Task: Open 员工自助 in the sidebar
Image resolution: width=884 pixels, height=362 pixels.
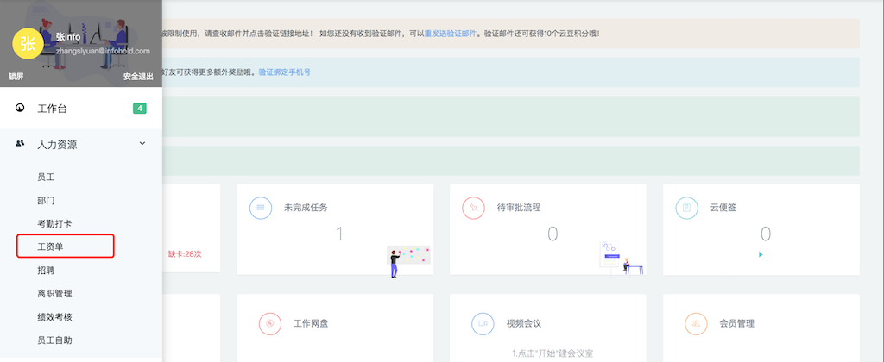Action: coord(54,340)
